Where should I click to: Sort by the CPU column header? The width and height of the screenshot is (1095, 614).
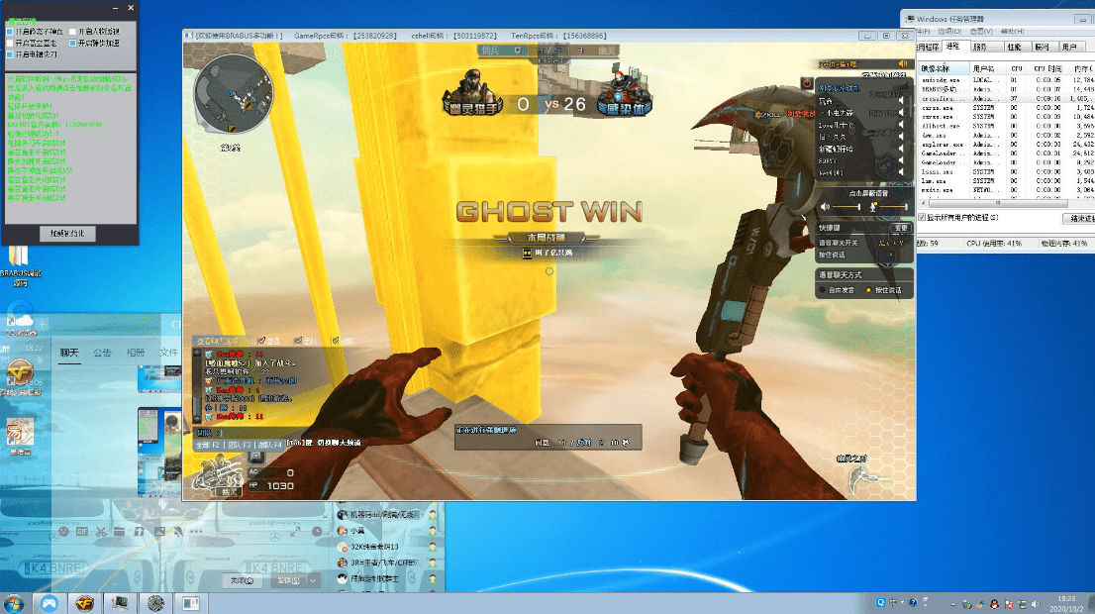click(x=1016, y=68)
